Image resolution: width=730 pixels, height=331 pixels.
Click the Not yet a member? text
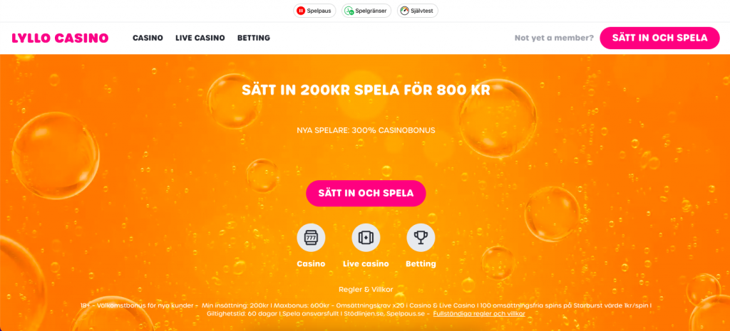point(554,38)
